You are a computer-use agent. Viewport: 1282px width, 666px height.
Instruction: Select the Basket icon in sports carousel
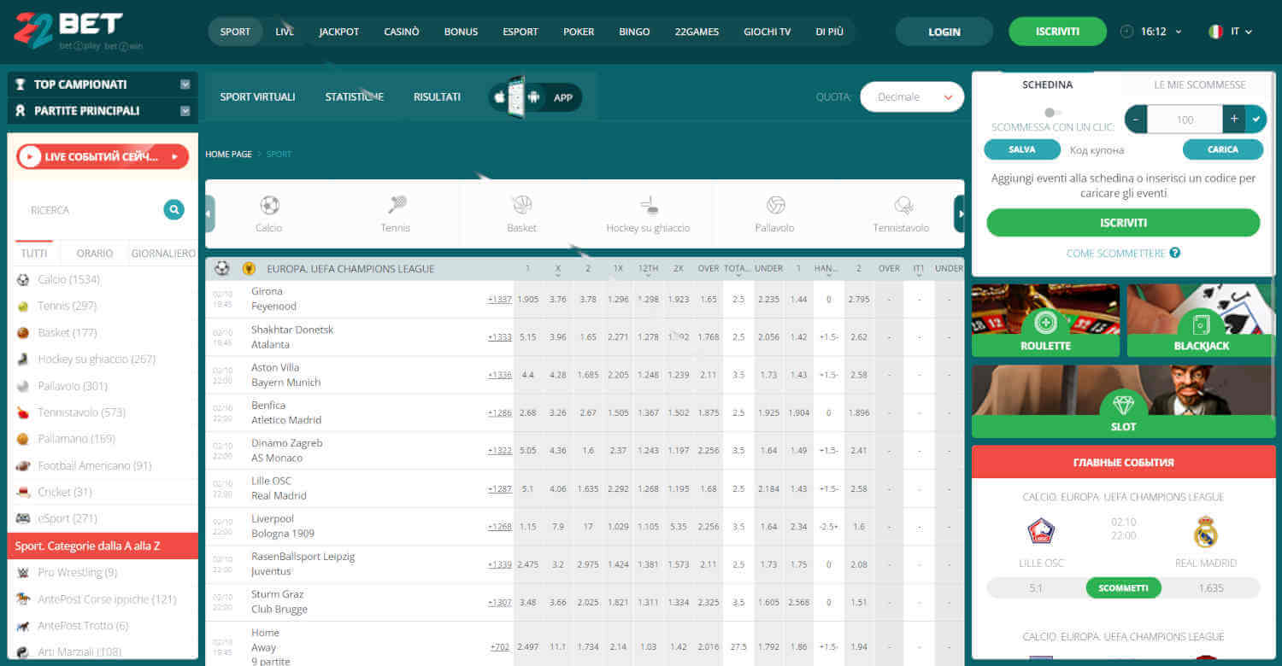pyautogui.click(x=522, y=205)
